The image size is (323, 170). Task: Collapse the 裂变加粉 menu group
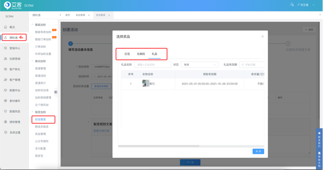click(33, 112)
